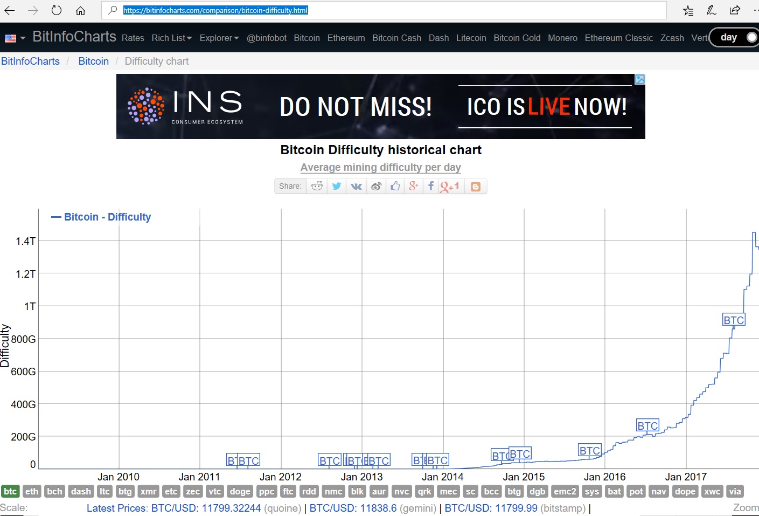The image size is (759, 516).
Task: Open the Bitcoin Cash nav item
Action: (x=397, y=38)
